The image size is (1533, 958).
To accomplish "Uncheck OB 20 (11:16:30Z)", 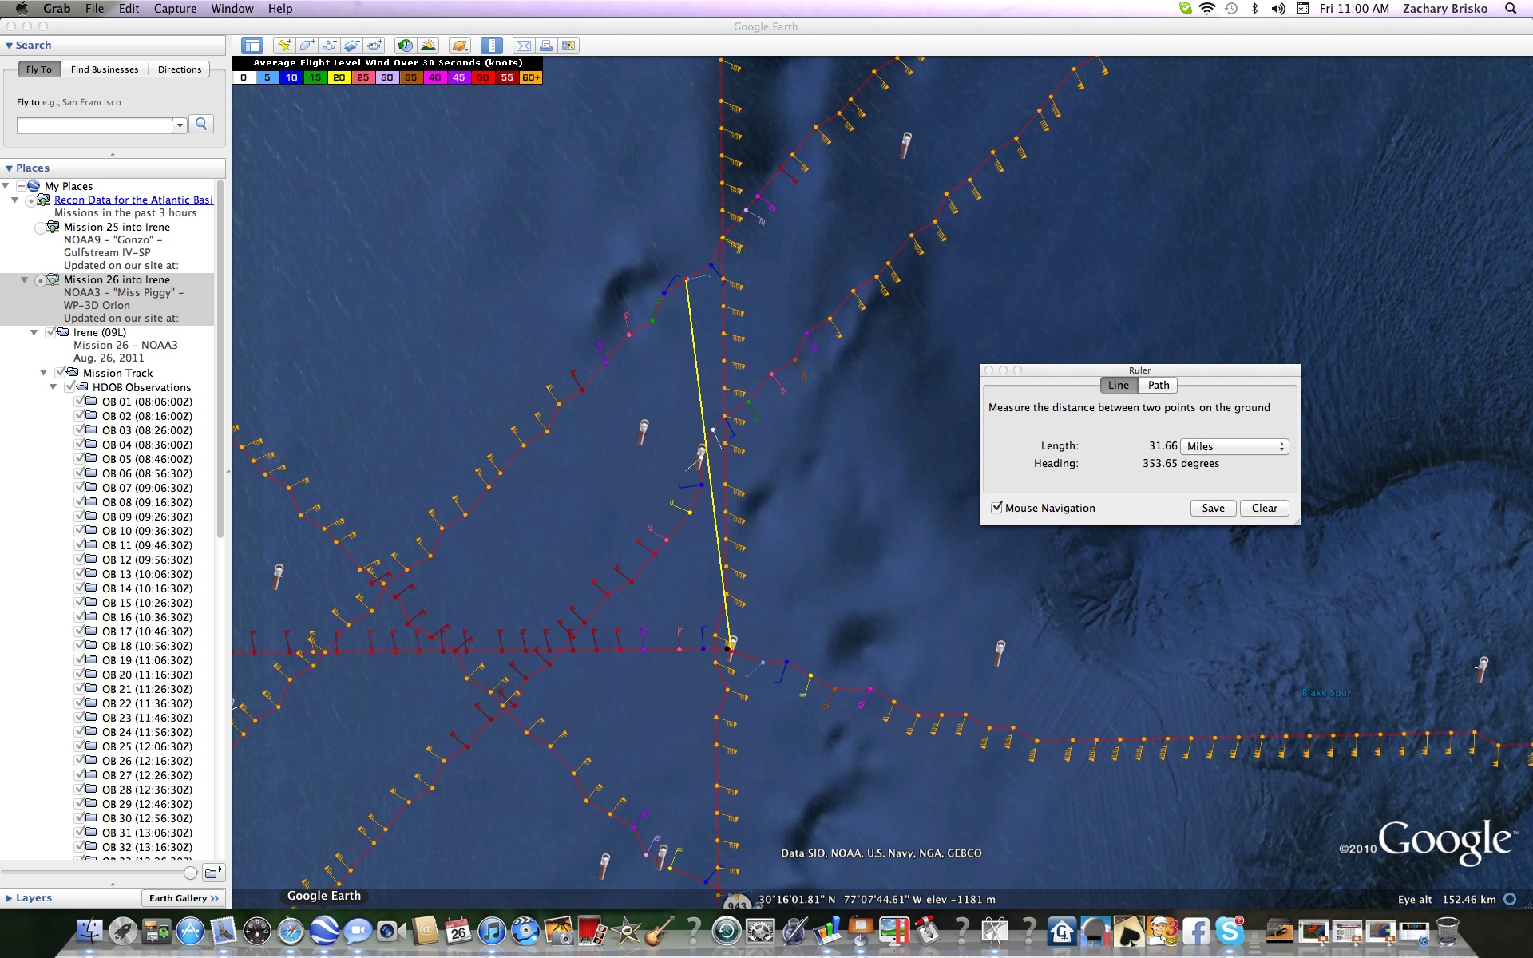I will (80, 674).
